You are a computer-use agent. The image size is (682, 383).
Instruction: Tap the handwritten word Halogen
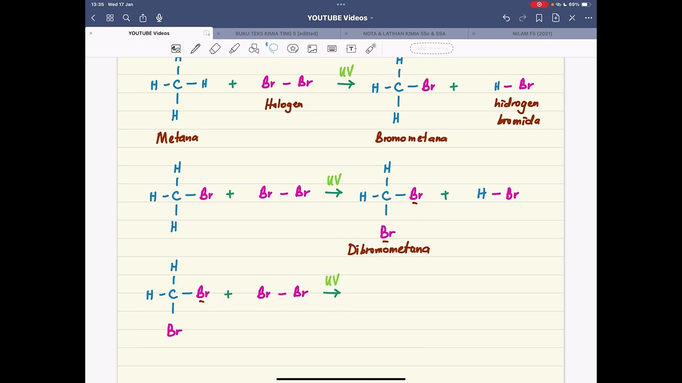284,104
